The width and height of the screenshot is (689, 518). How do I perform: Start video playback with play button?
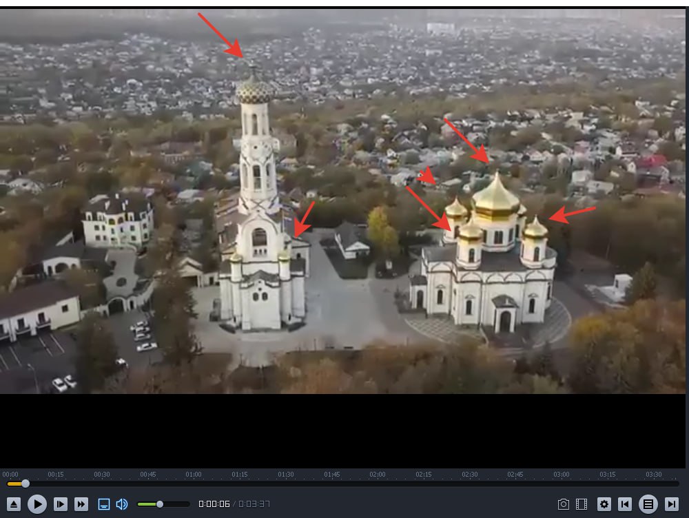tap(37, 504)
